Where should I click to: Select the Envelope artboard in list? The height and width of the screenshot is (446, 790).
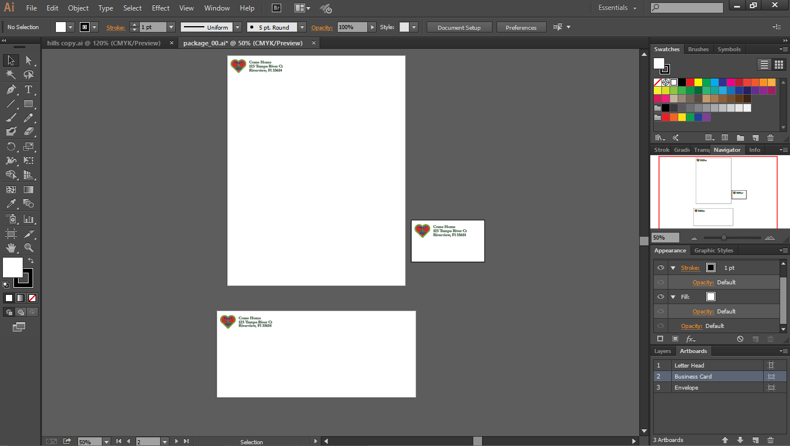[686, 388]
